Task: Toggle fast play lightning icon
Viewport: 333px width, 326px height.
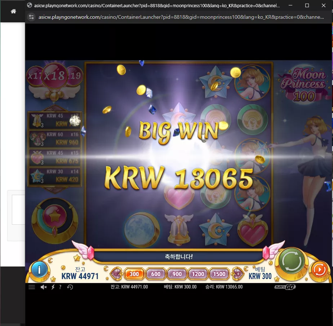Action: point(53,287)
